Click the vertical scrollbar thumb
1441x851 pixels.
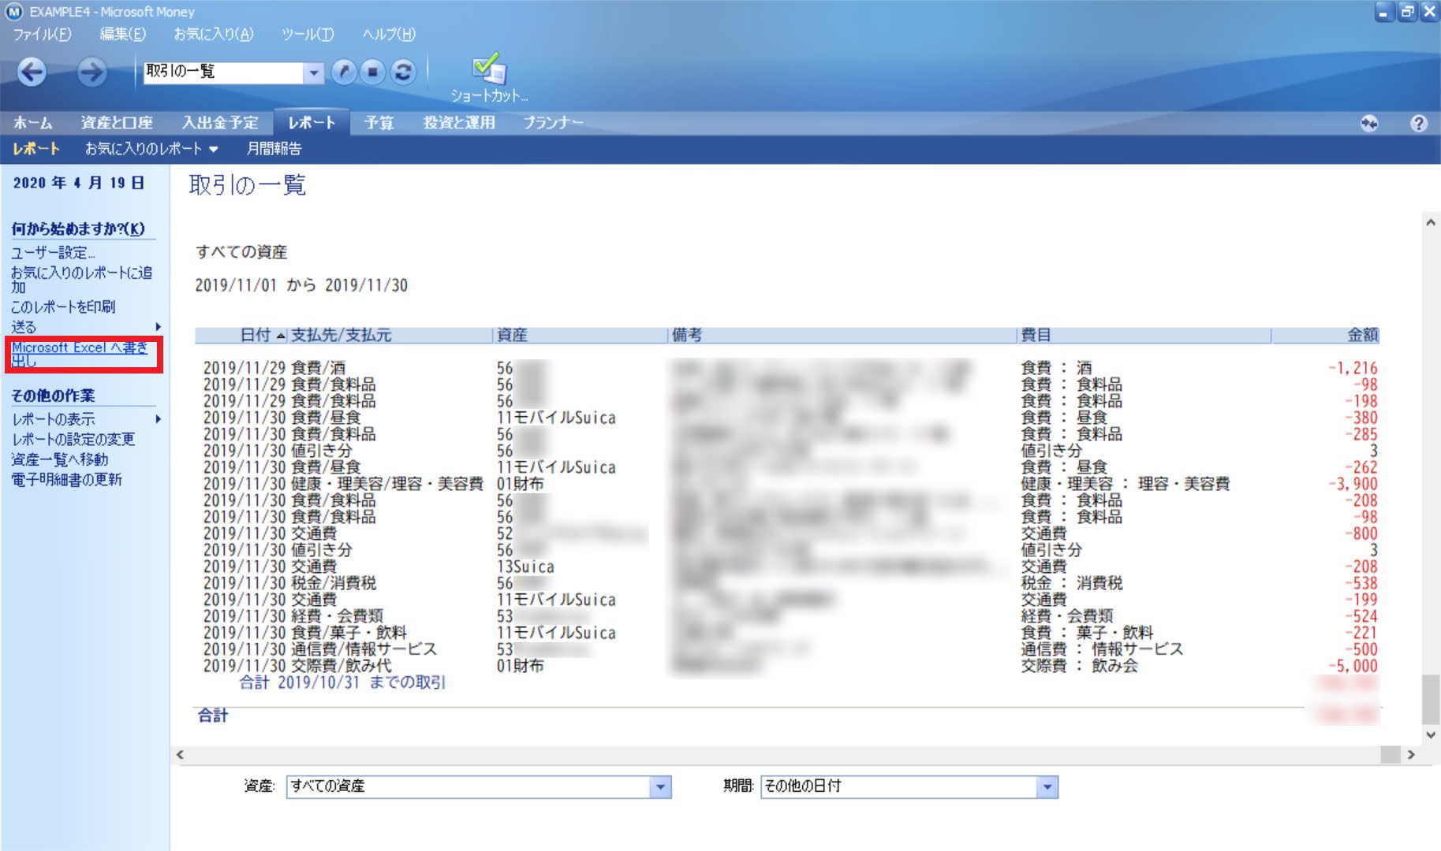tap(1431, 700)
